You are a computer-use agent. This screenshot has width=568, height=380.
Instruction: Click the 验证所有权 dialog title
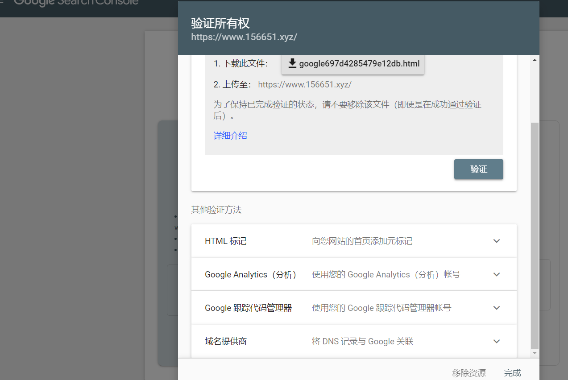coord(220,23)
